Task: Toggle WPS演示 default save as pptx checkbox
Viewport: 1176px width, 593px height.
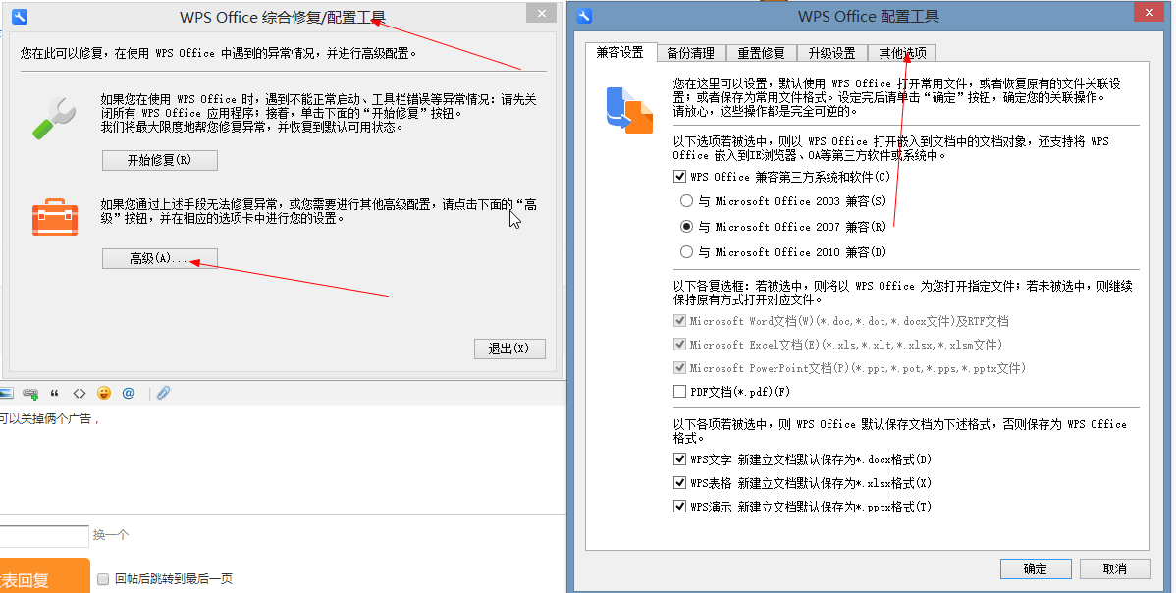Action: pos(679,506)
